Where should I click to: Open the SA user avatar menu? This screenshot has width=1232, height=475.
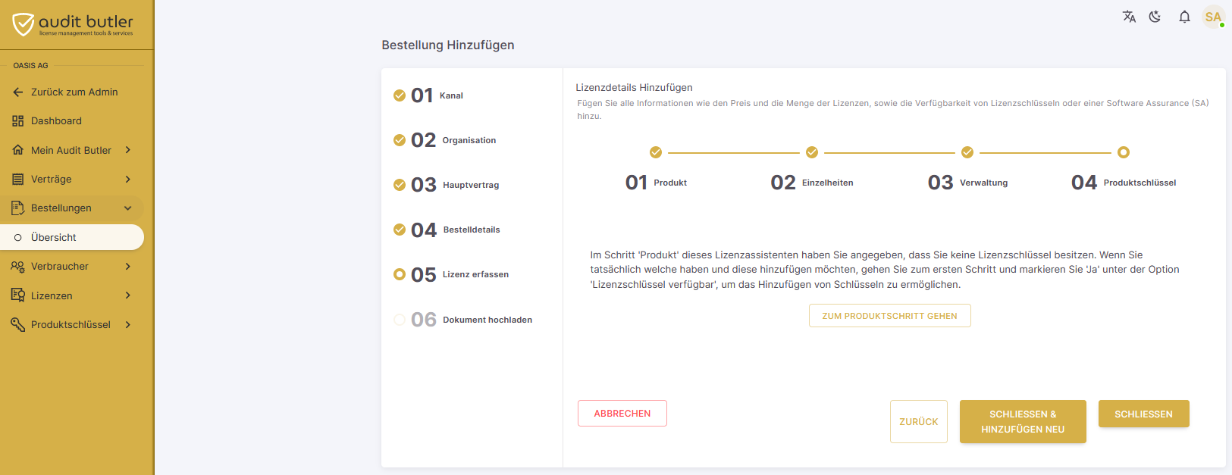tap(1213, 17)
